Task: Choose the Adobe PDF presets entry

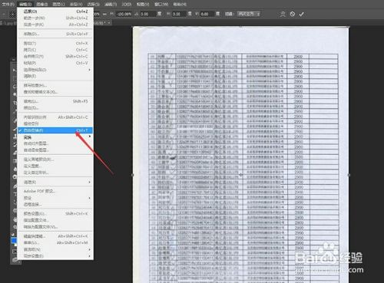Action: click(55, 191)
